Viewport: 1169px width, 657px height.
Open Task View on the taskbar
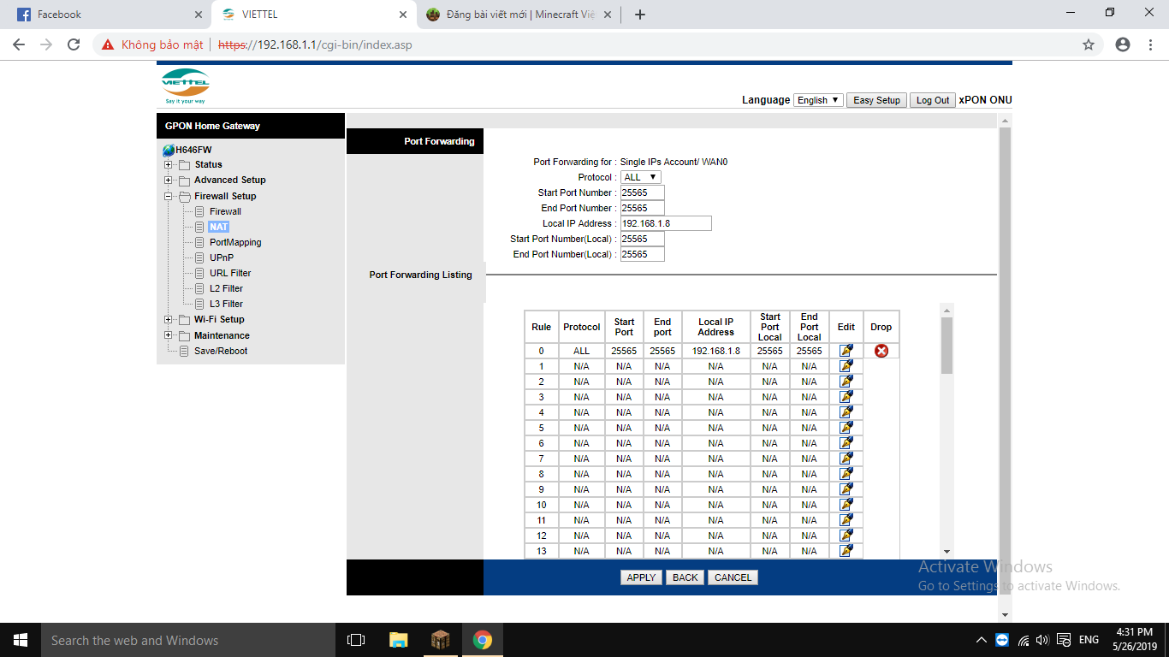point(356,640)
